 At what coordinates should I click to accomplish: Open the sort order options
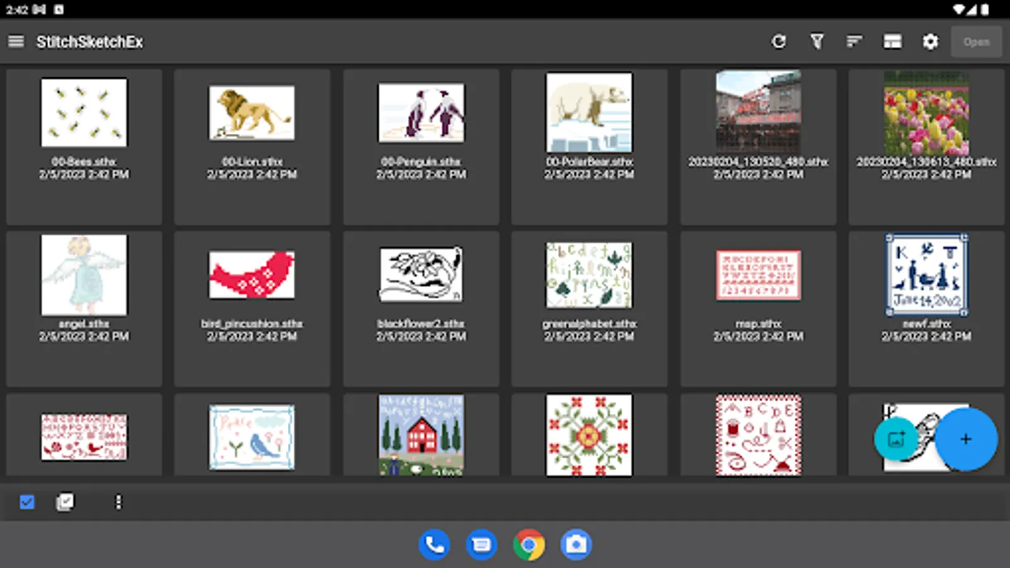pyautogui.click(x=854, y=42)
